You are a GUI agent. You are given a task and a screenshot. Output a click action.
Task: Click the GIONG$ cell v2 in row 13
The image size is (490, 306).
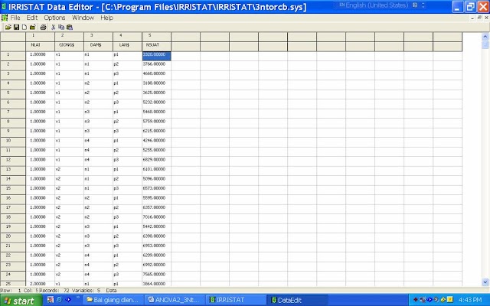(69, 171)
